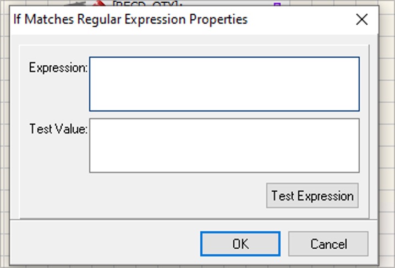The height and width of the screenshot is (268, 395).
Task: Focus the Test Value text box
Action: click(x=224, y=146)
